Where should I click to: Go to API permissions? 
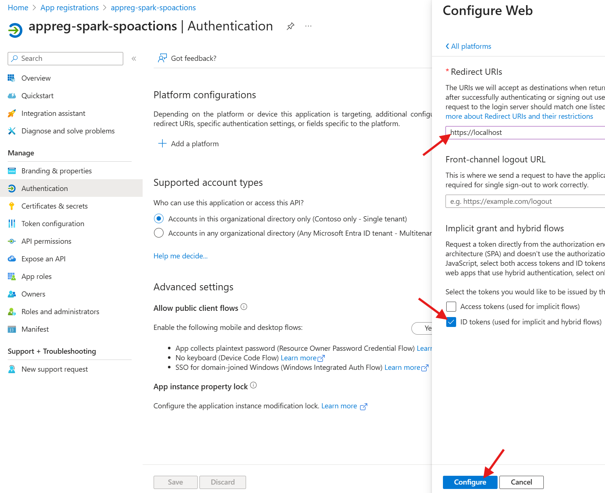[46, 241]
